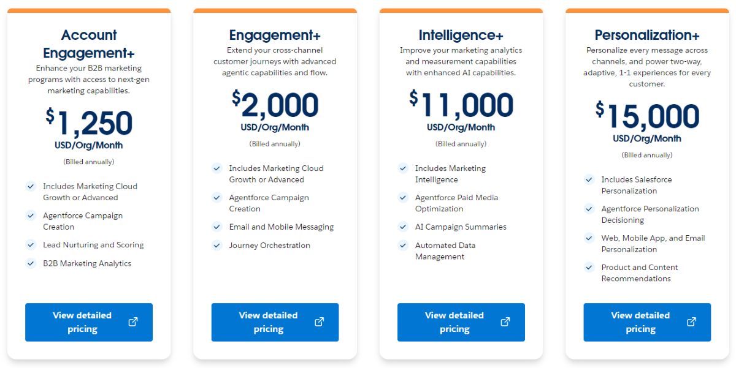736x368 pixels.
Task: Click external link icon in Intelligence+ pricing button
Action: click(505, 322)
